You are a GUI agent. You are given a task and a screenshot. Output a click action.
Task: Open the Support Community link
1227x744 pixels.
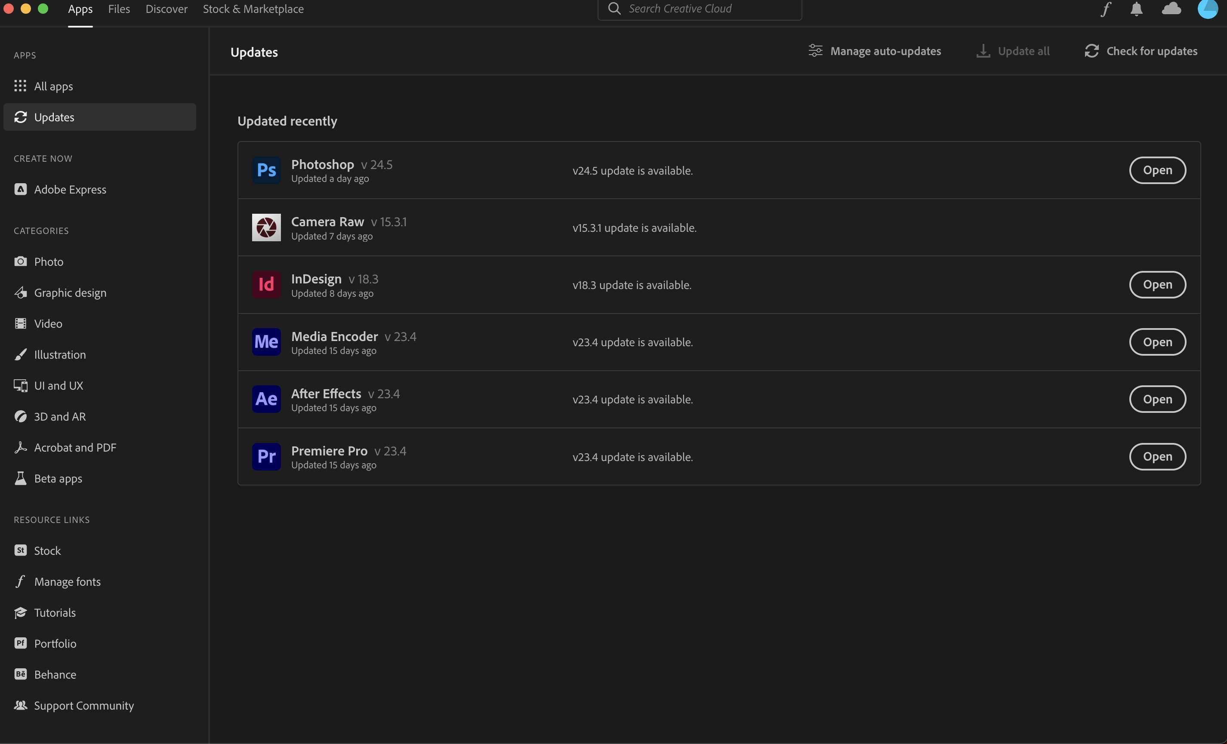pyautogui.click(x=83, y=705)
